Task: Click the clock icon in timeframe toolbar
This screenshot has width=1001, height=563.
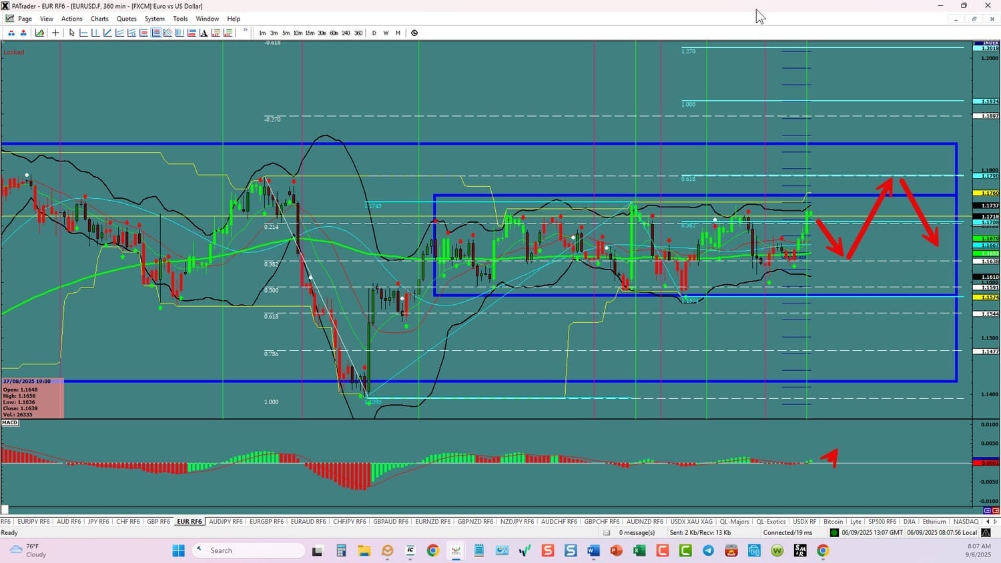Action: click(414, 33)
